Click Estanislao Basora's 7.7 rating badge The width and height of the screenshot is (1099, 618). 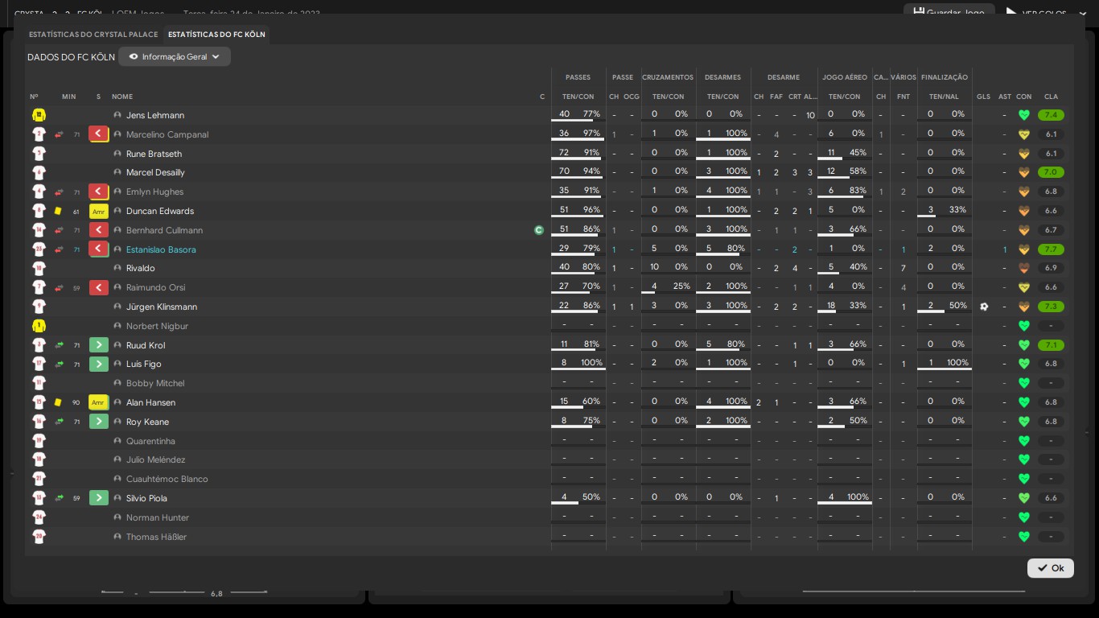click(1051, 249)
